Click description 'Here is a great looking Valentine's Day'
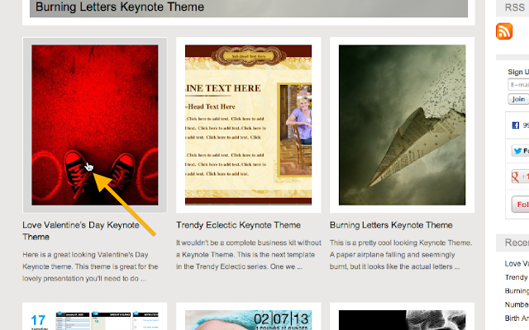The image size is (529, 330). click(x=90, y=266)
